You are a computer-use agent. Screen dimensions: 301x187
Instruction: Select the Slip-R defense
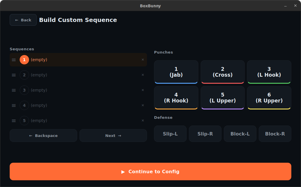click(x=205, y=133)
